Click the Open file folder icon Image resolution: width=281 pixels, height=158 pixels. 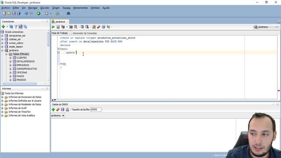pyautogui.click(x=9, y=14)
